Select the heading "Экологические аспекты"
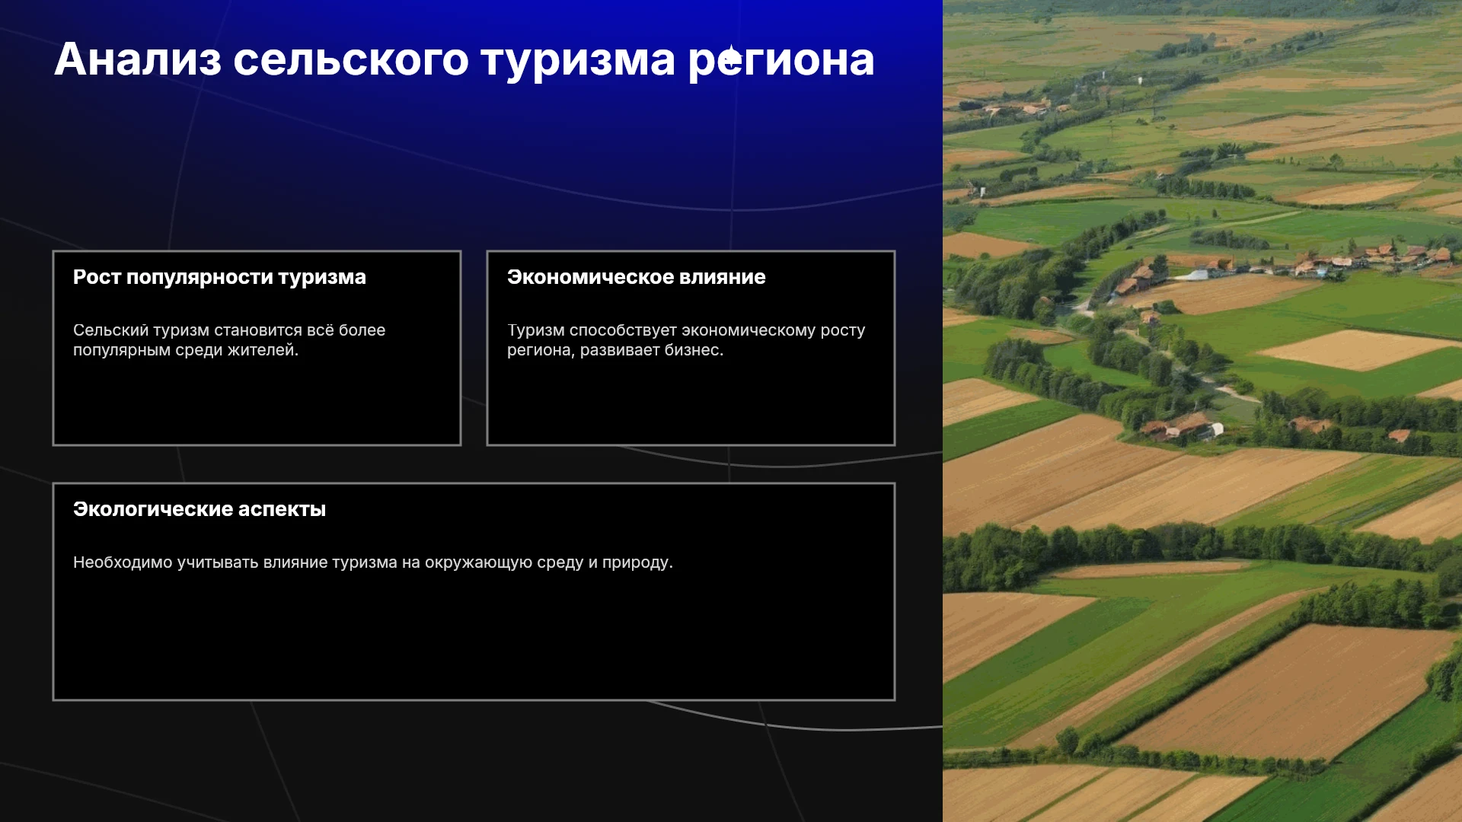 200,509
